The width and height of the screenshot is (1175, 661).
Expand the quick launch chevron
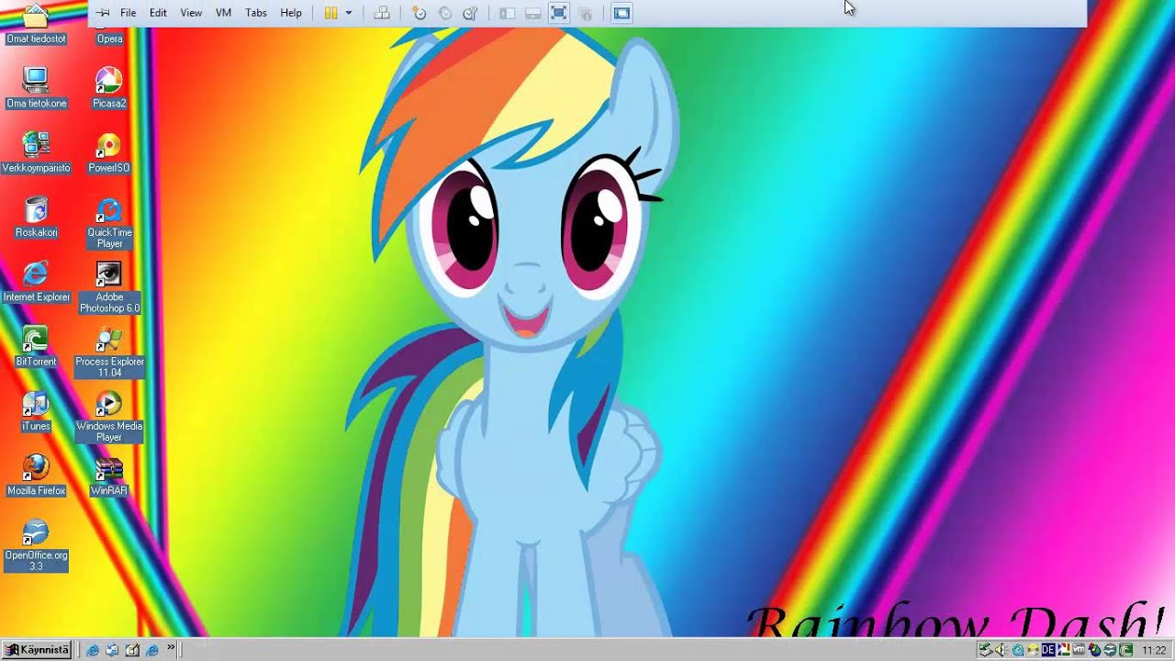point(171,648)
